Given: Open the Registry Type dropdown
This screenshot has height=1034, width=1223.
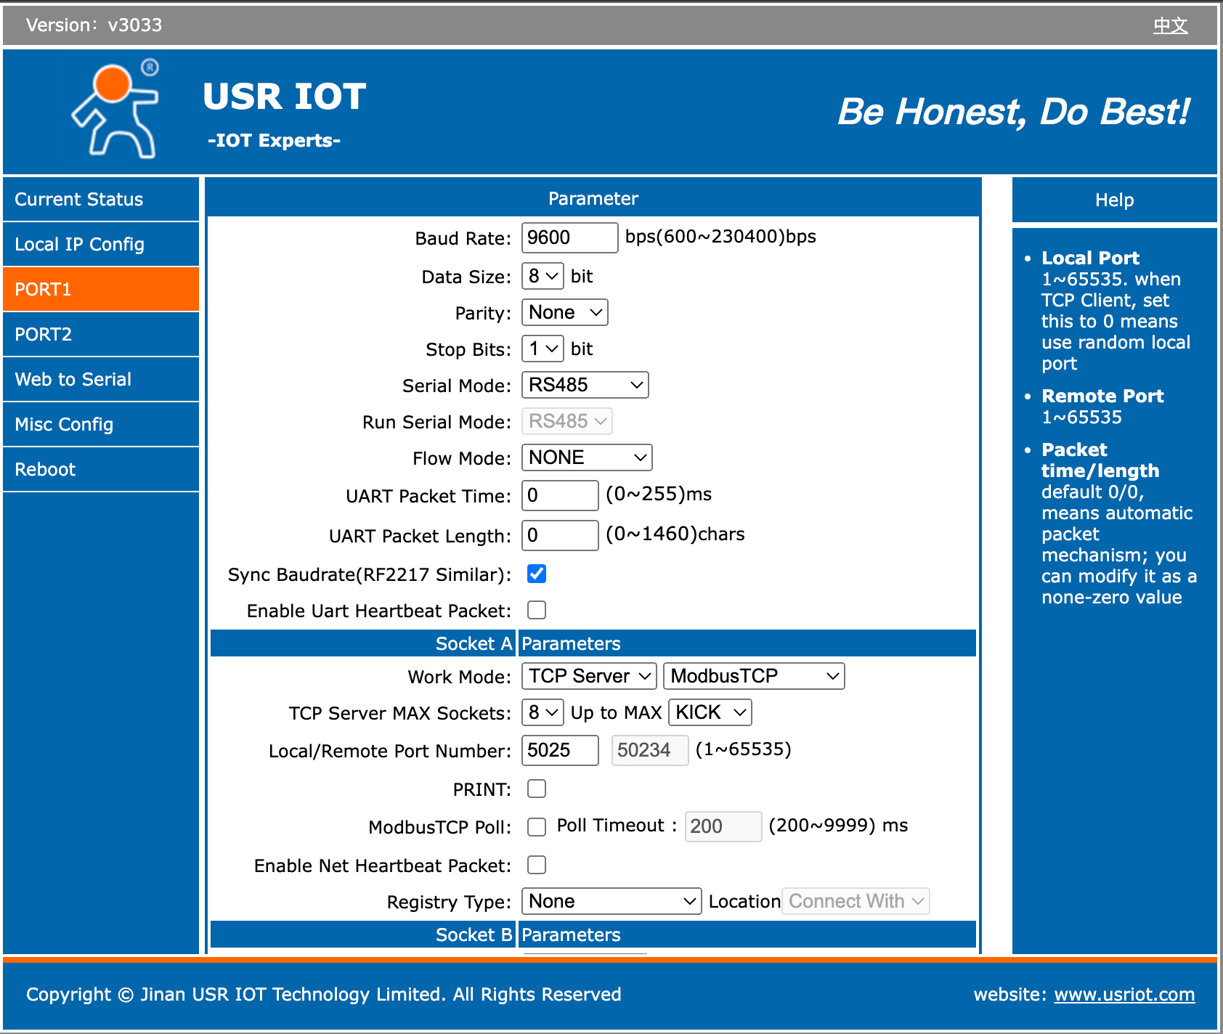Looking at the screenshot, I should coord(611,901).
